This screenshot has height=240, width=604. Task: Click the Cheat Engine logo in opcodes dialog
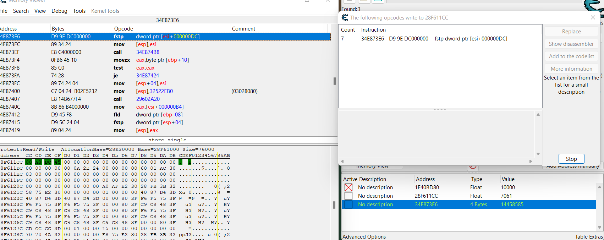[x=345, y=18]
